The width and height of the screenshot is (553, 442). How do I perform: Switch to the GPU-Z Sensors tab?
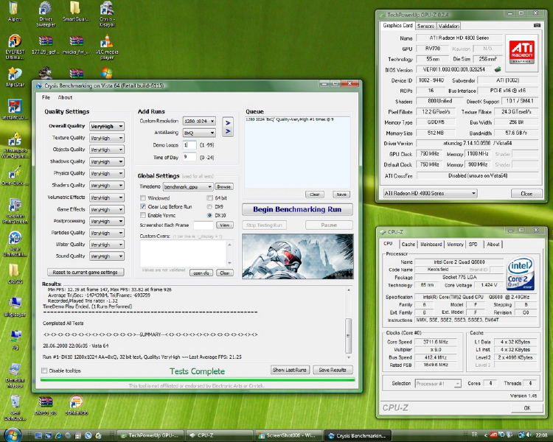[425, 26]
